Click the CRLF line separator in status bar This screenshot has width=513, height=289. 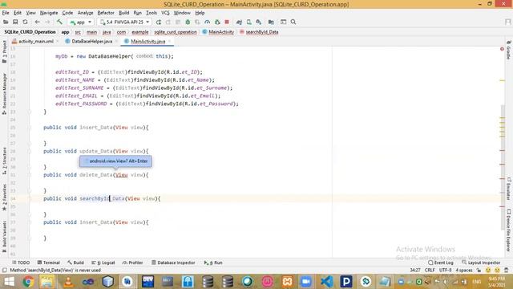pyautogui.click(x=430, y=270)
